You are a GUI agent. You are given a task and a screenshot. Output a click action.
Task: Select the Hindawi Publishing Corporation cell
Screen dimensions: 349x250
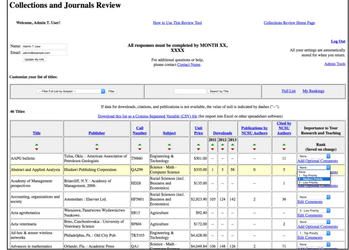(x=97, y=170)
